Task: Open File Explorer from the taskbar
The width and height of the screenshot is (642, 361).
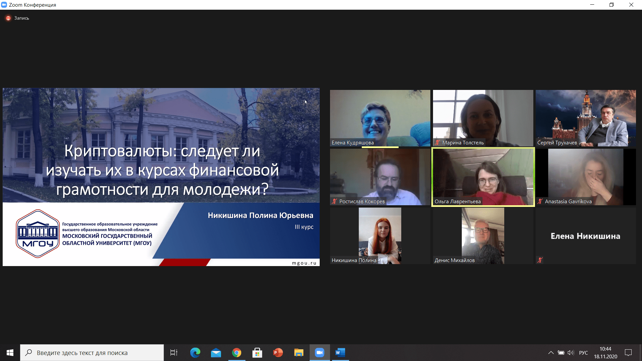Action: [x=299, y=353]
